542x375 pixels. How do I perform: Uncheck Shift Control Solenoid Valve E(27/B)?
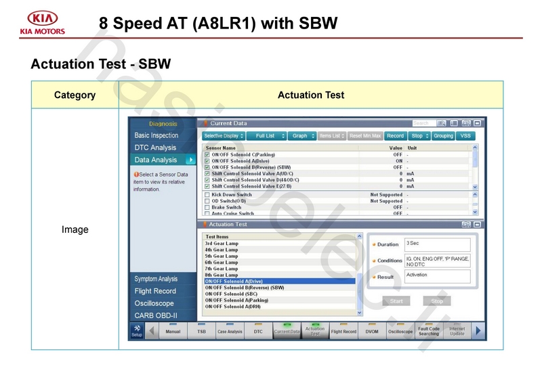coord(207,186)
